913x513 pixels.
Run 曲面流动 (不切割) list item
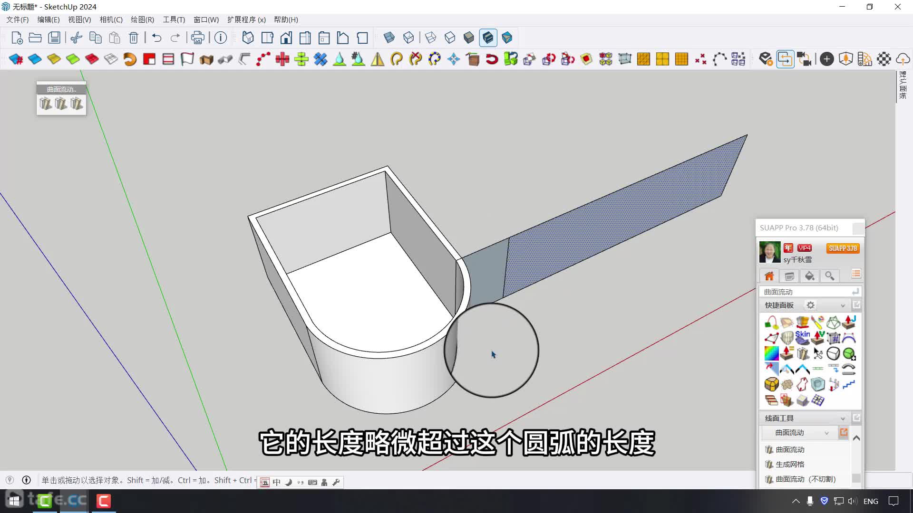pos(800,479)
